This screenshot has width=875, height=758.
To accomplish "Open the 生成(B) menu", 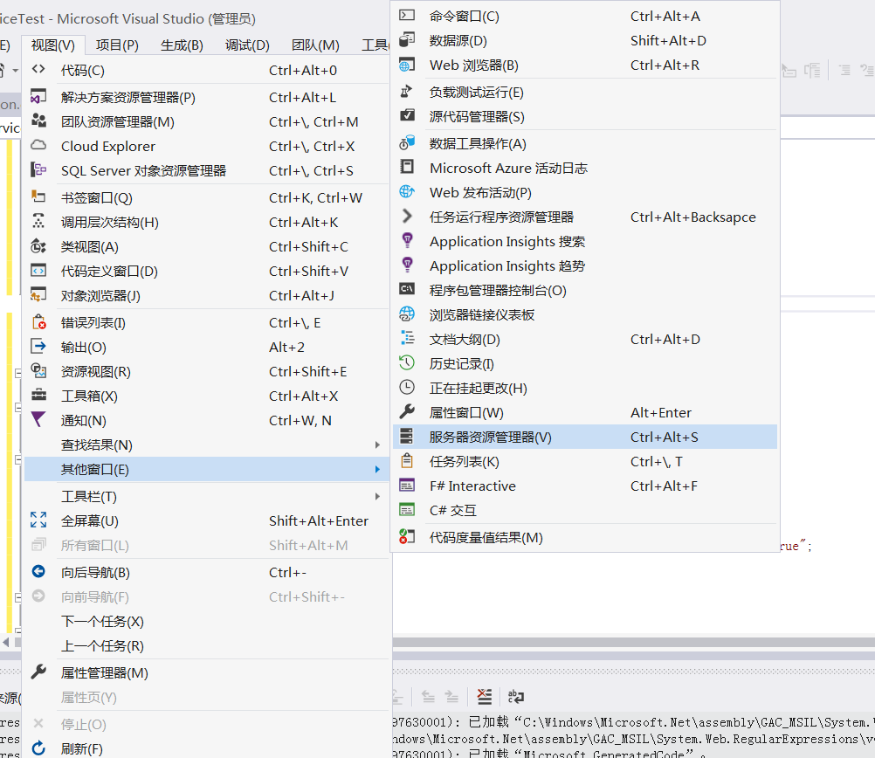I will (x=182, y=45).
